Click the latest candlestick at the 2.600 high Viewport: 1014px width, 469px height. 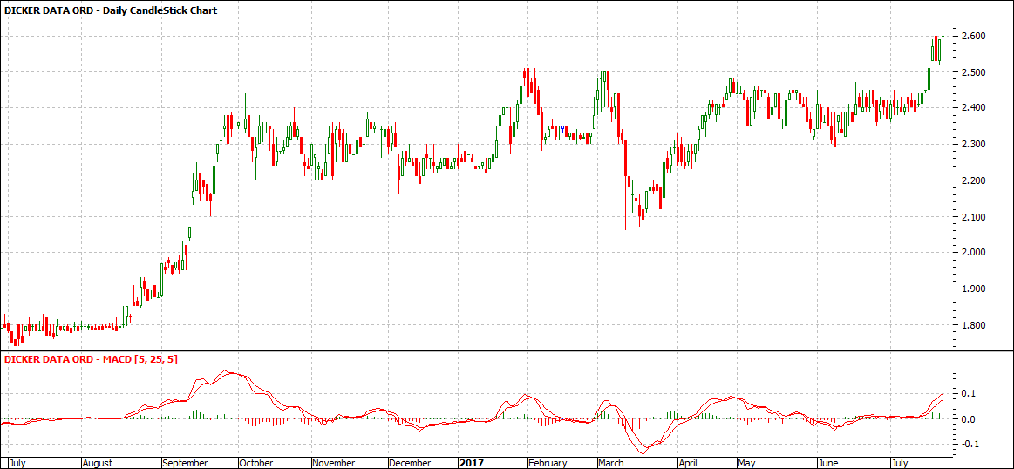tap(943, 32)
